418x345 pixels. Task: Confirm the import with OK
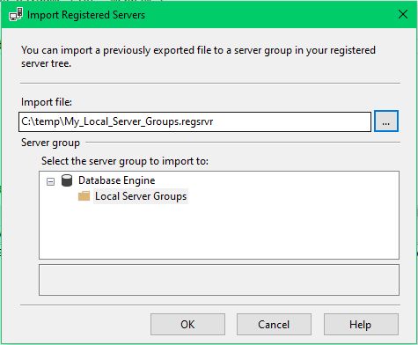[x=187, y=325]
